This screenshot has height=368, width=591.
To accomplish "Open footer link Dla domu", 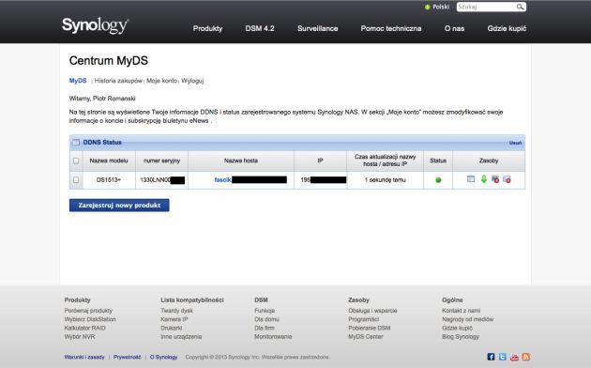I will pyautogui.click(x=266, y=319).
